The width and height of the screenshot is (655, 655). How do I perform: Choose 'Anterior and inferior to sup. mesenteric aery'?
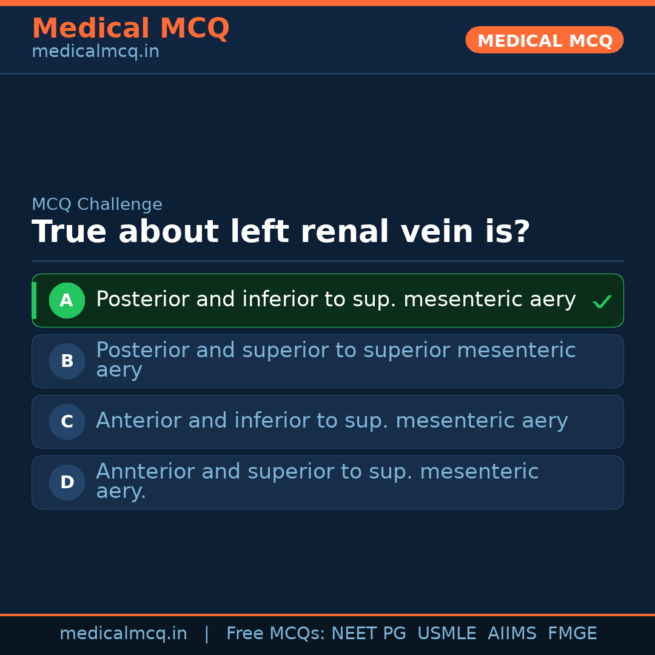pyautogui.click(x=332, y=421)
